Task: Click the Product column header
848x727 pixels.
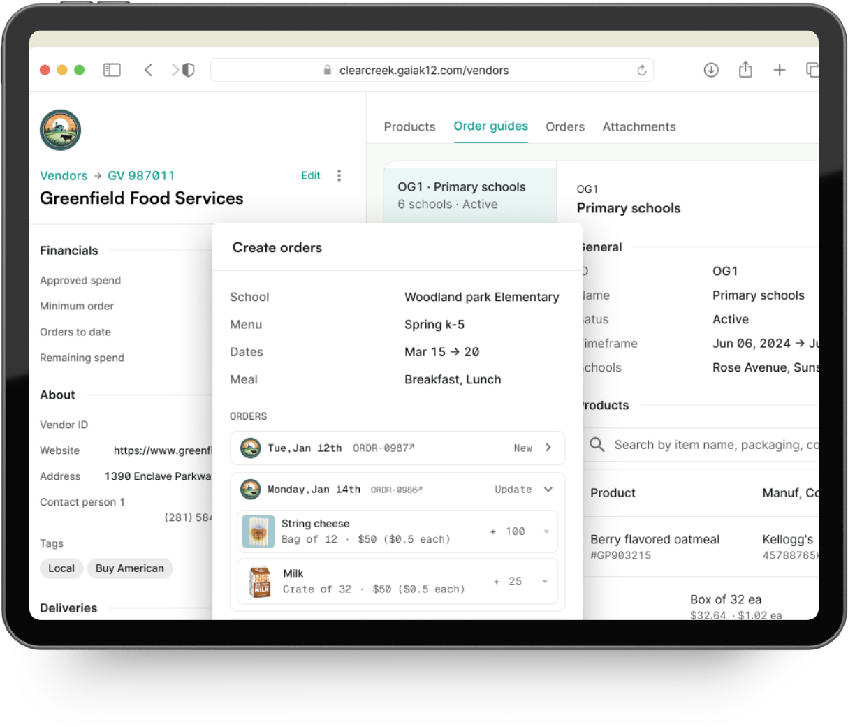Action: pyautogui.click(x=613, y=492)
